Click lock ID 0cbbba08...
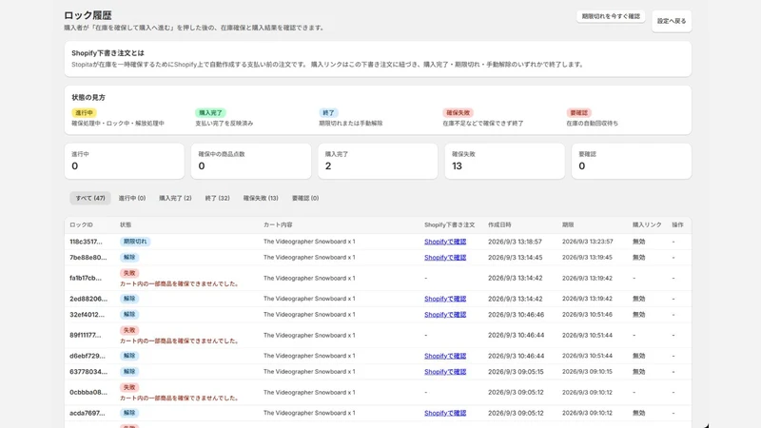The image size is (761, 428). point(88,392)
